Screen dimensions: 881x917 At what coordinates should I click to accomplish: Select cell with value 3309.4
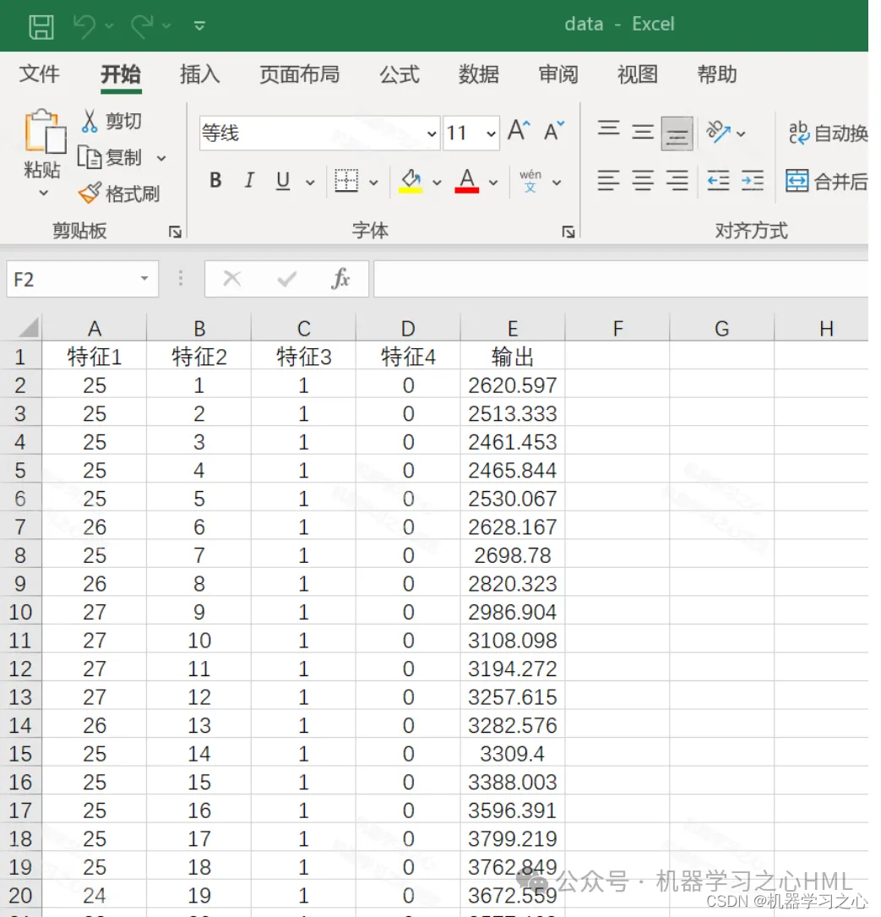(513, 754)
